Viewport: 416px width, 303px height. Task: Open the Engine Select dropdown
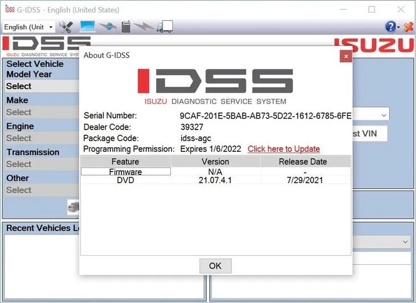(42, 138)
